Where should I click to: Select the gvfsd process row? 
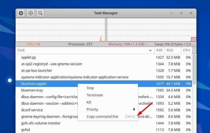click(104, 130)
